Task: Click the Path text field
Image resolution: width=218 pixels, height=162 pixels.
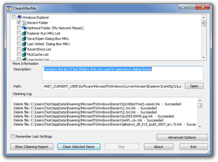Action: [x=112, y=86]
